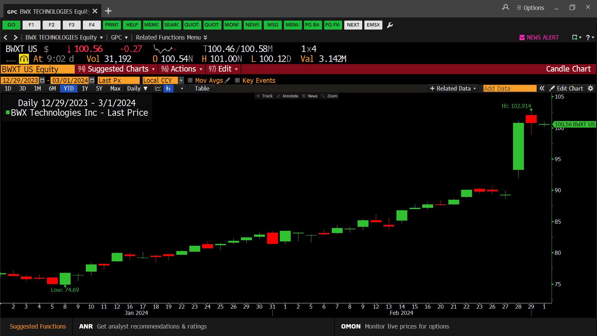This screenshot has height=336, width=597.
Task: Open the start date calendar picker
Action: (42, 80)
